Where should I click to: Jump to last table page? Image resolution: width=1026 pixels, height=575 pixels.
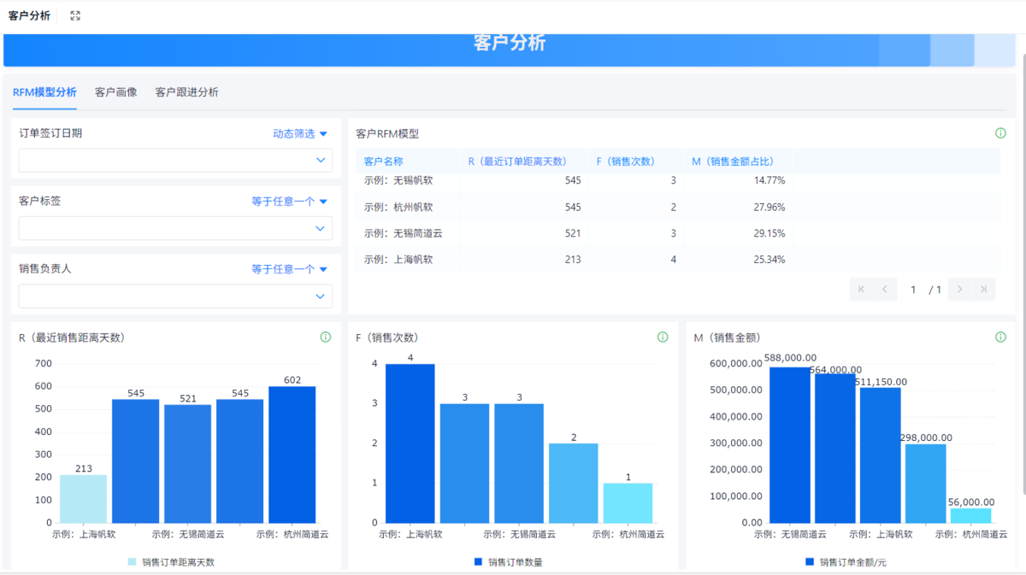point(984,290)
